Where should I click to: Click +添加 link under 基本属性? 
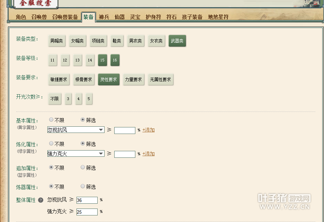[x=148, y=130]
